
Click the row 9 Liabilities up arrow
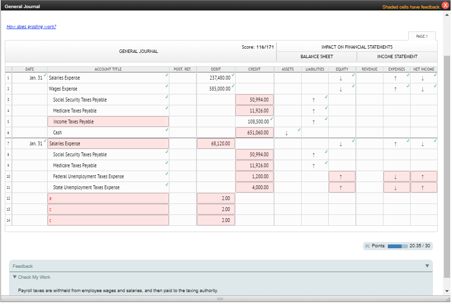pyautogui.click(x=314, y=166)
